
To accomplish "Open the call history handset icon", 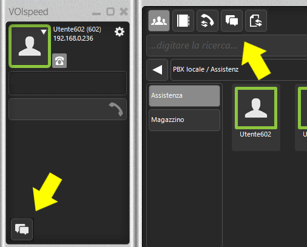I will tap(207, 21).
